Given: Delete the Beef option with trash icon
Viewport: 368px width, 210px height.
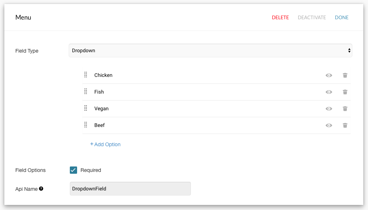Looking at the screenshot, I should 345,125.
